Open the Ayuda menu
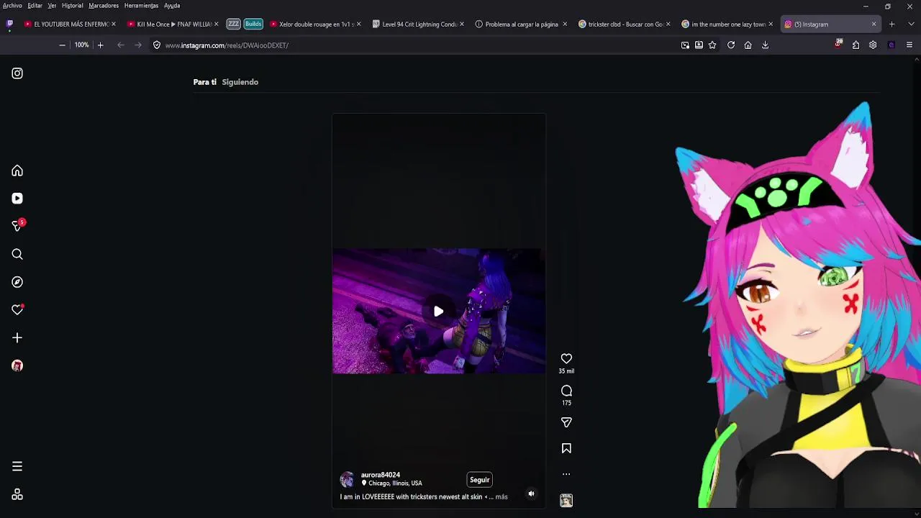Image resolution: width=921 pixels, height=518 pixels. [171, 6]
